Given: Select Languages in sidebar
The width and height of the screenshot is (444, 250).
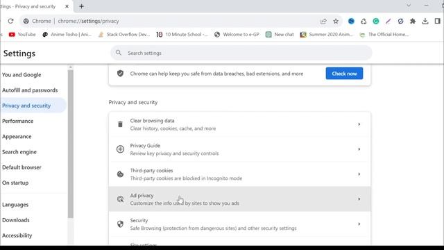Looking at the screenshot, I should click(x=15, y=205).
